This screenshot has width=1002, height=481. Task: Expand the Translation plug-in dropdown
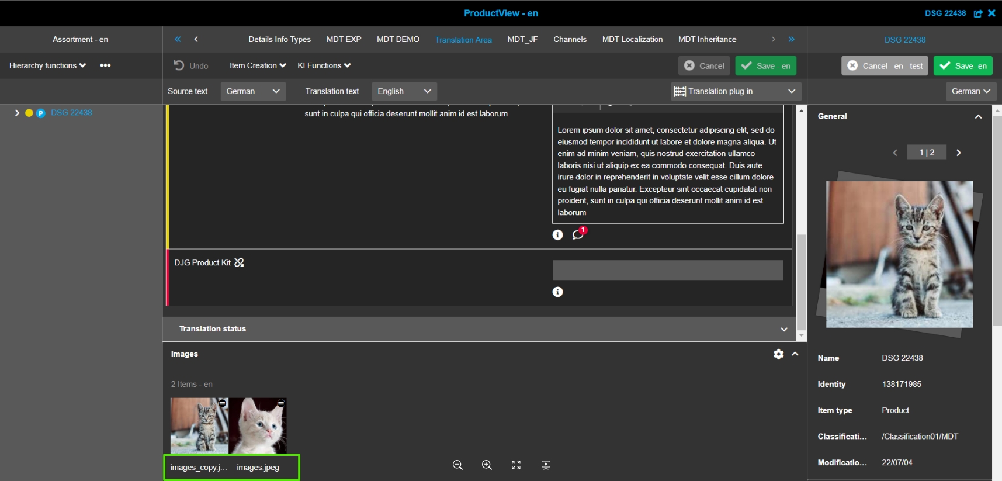click(x=735, y=91)
